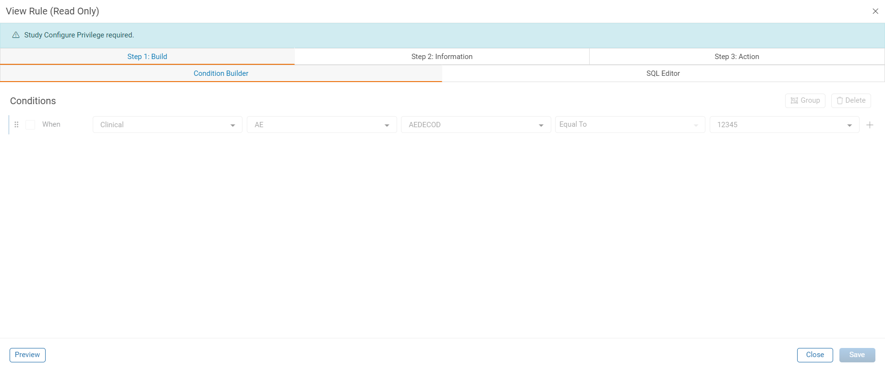The height and width of the screenshot is (371, 885).
Task: Click the Close button
Action: 815,355
